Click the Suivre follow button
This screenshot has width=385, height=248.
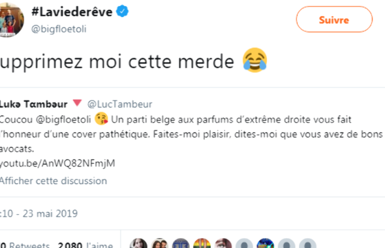point(334,20)
